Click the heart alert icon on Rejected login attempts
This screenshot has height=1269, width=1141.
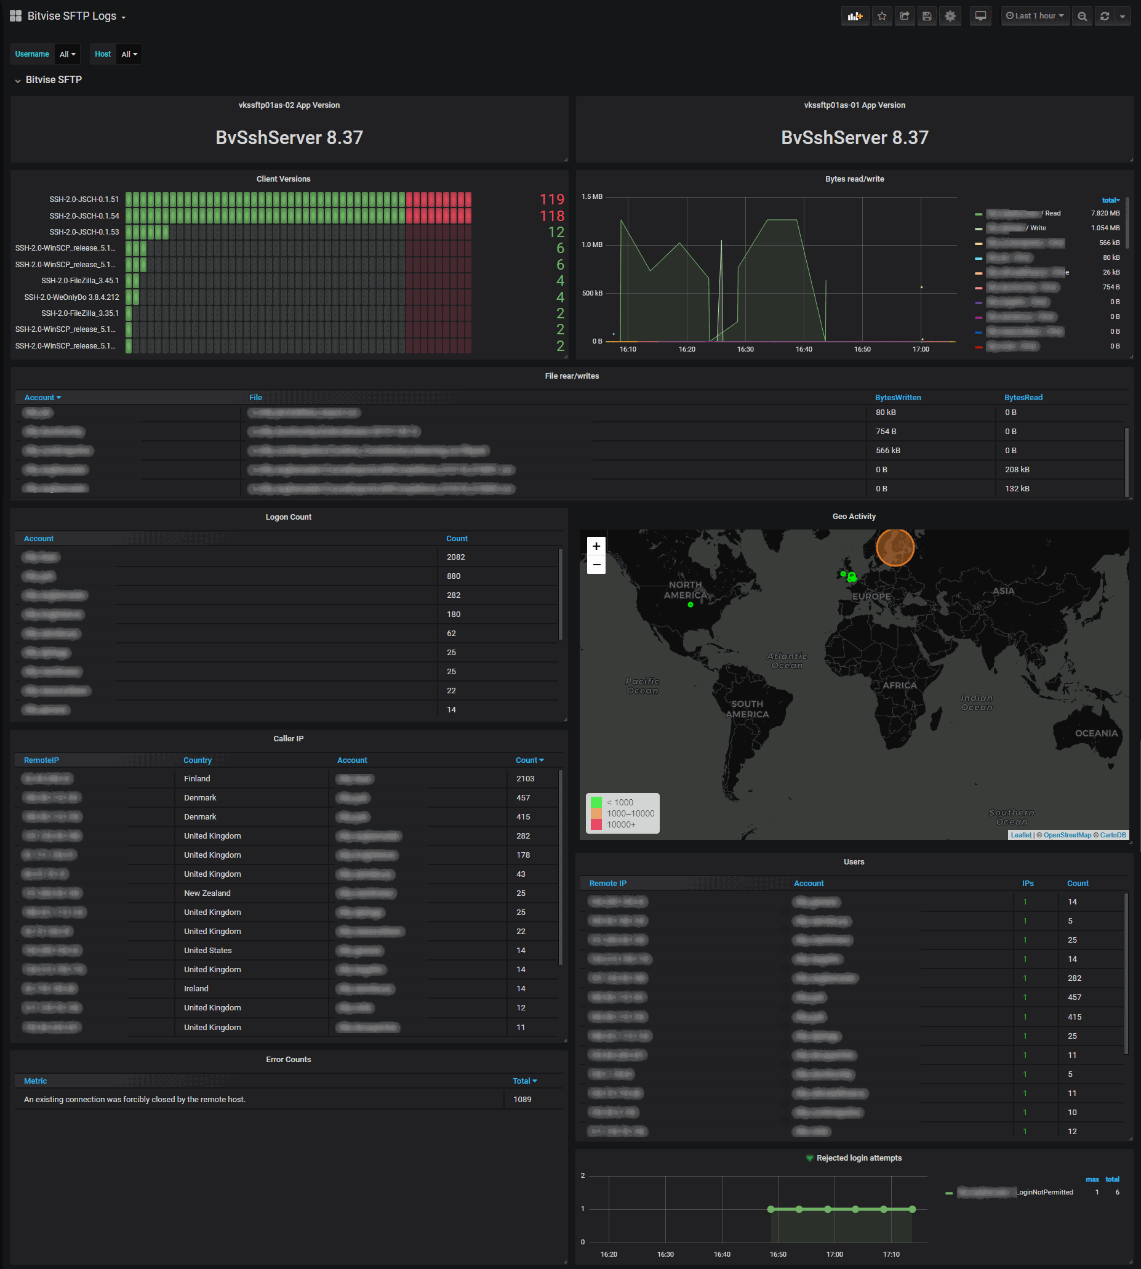click(x=809, y=1158)
